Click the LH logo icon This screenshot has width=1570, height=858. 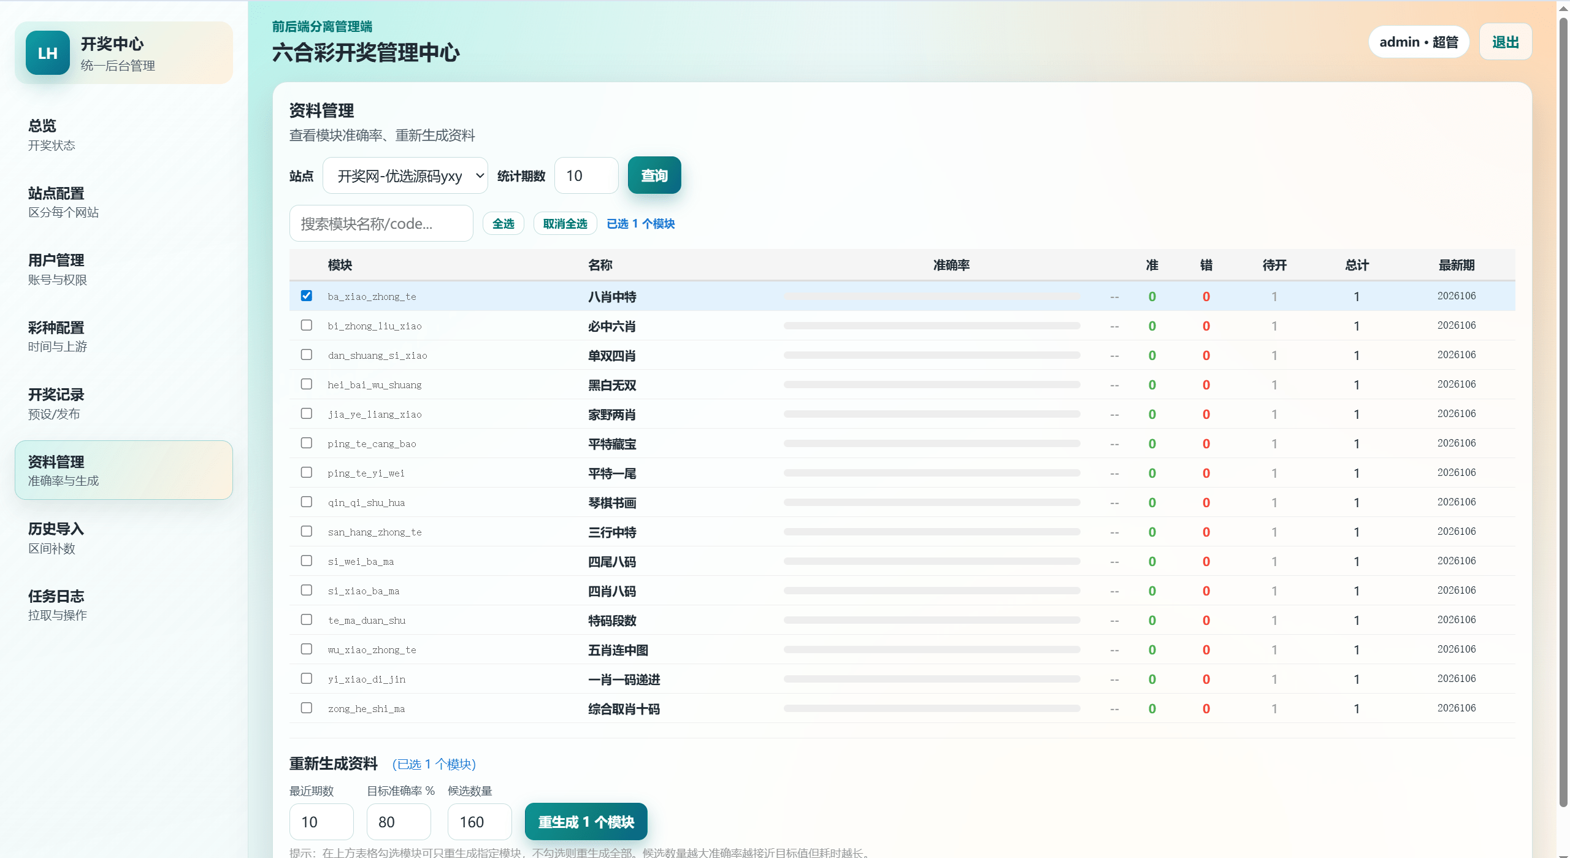click(48, 53)
